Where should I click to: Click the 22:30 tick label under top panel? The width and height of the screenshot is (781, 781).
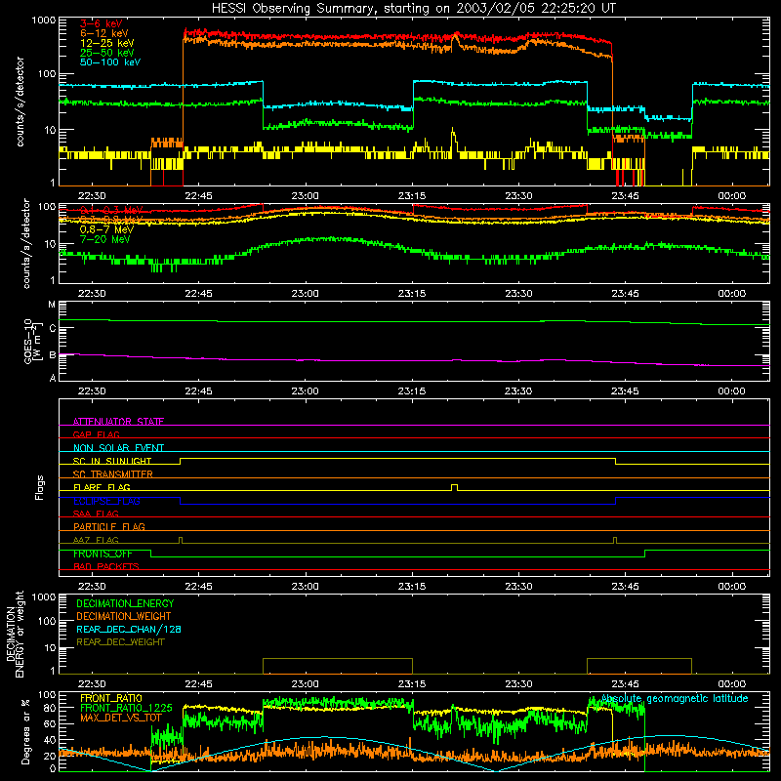click(x=92, y=196)
